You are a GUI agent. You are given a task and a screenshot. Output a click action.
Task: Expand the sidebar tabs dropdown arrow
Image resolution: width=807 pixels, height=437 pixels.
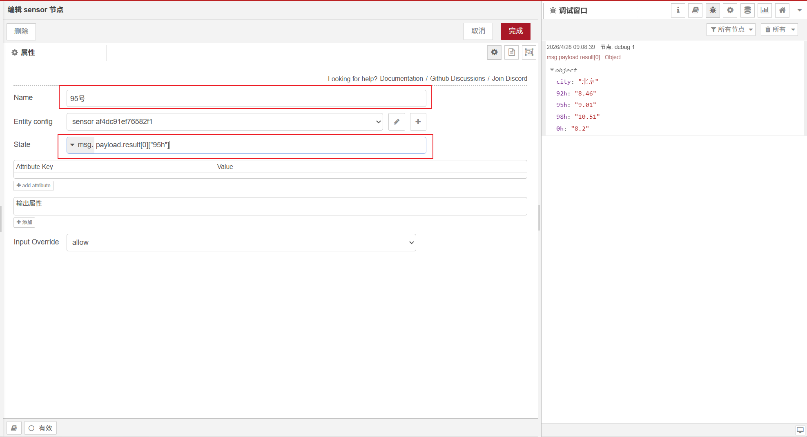[799, 10]
